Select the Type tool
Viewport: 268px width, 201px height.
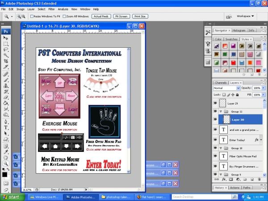pos(6,127)
